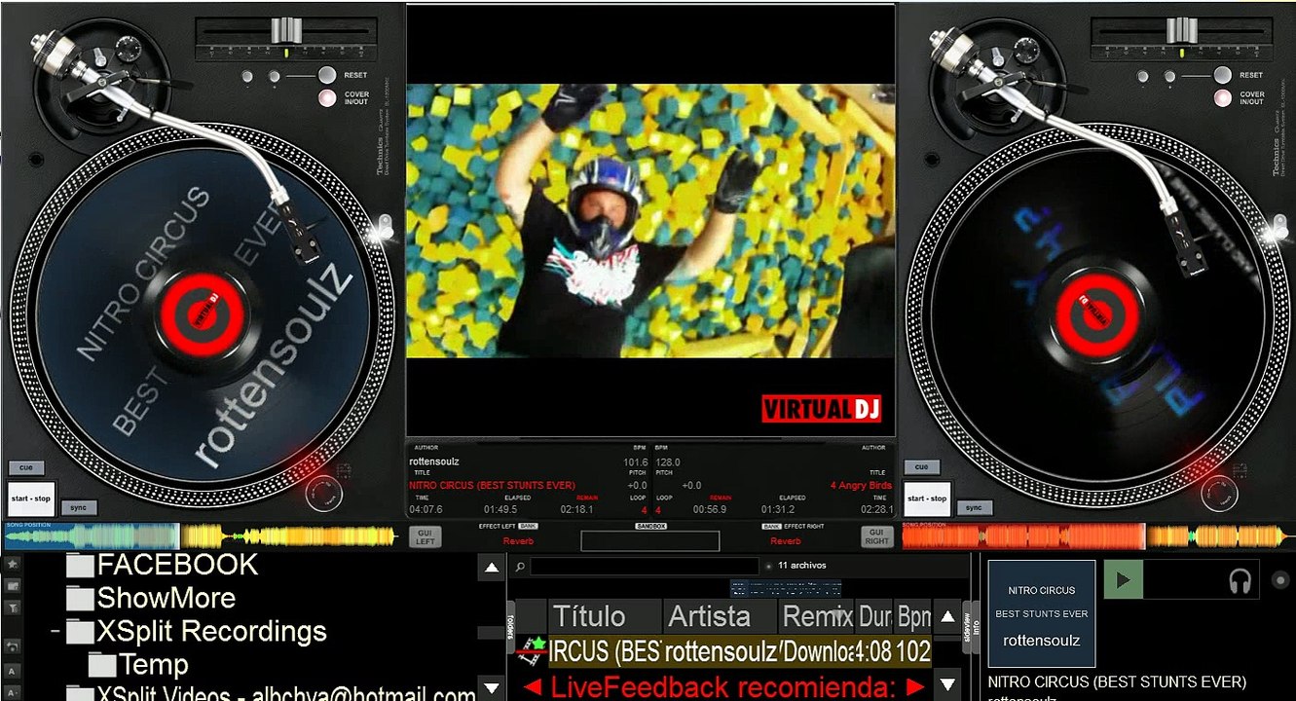Click the right deck start-stop button
1296x701 pixels.
point(927,498)
